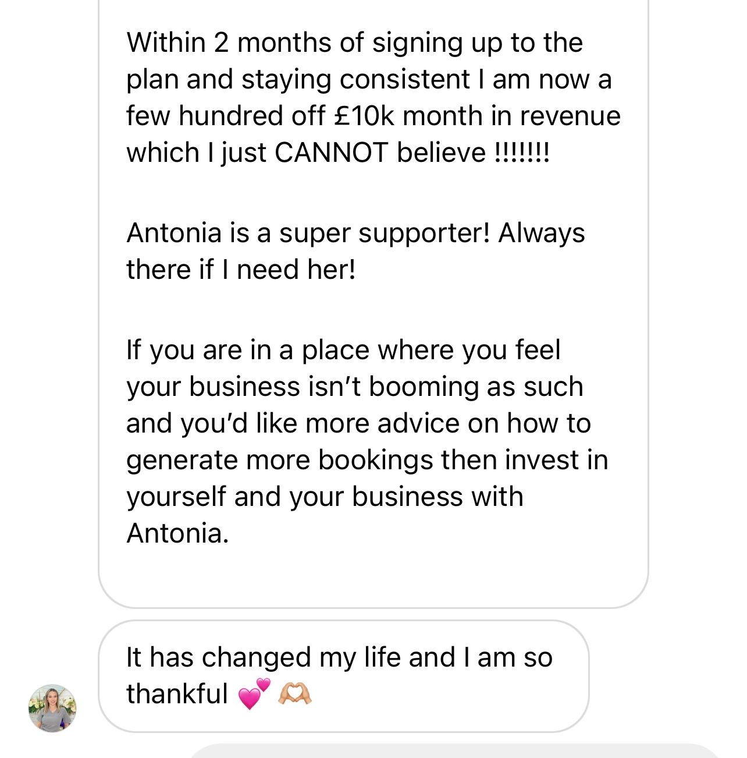Tap the "Antonia is a super supporter!" line

click(355, 233)
